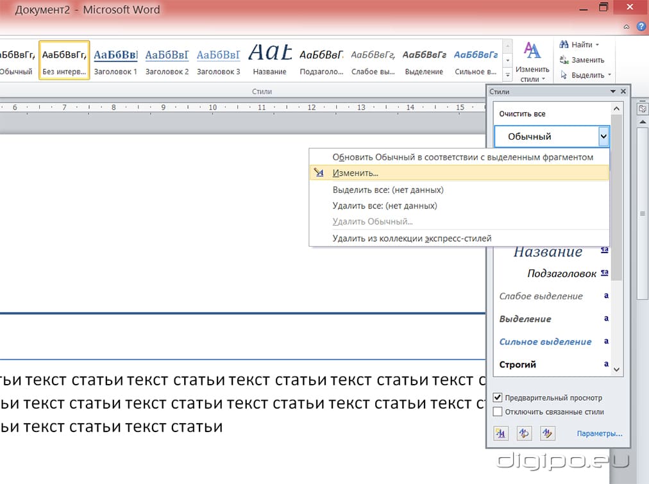
Task: Enable Отключить связанные стили checkbox
Action: (498, 412)
